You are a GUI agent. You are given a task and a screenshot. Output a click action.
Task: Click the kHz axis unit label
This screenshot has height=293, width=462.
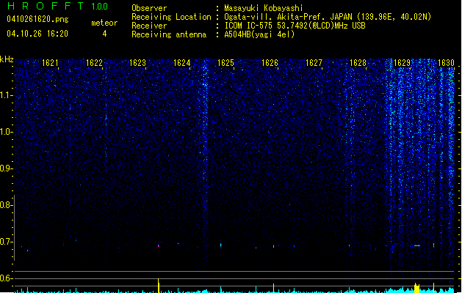point(7,59)
